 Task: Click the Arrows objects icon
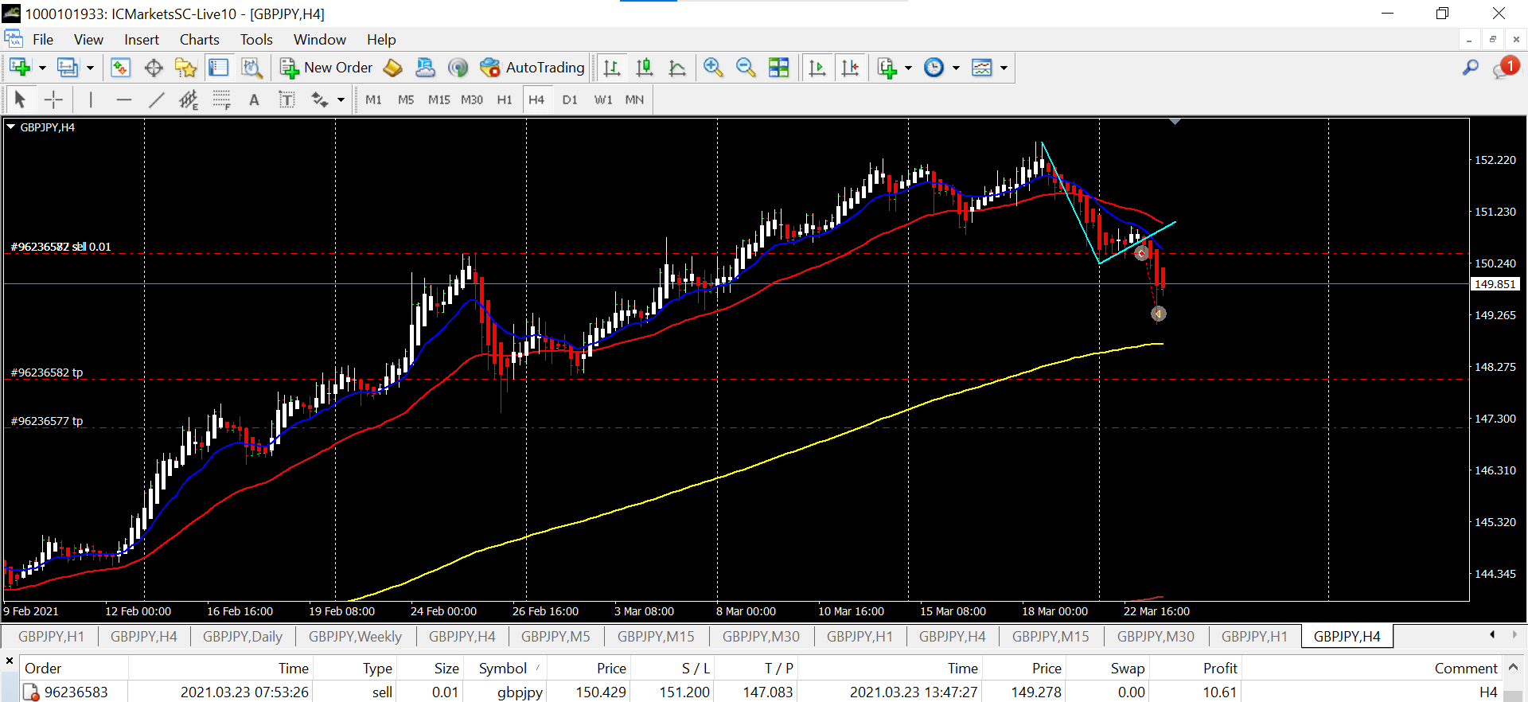click(x=320, y=99)
